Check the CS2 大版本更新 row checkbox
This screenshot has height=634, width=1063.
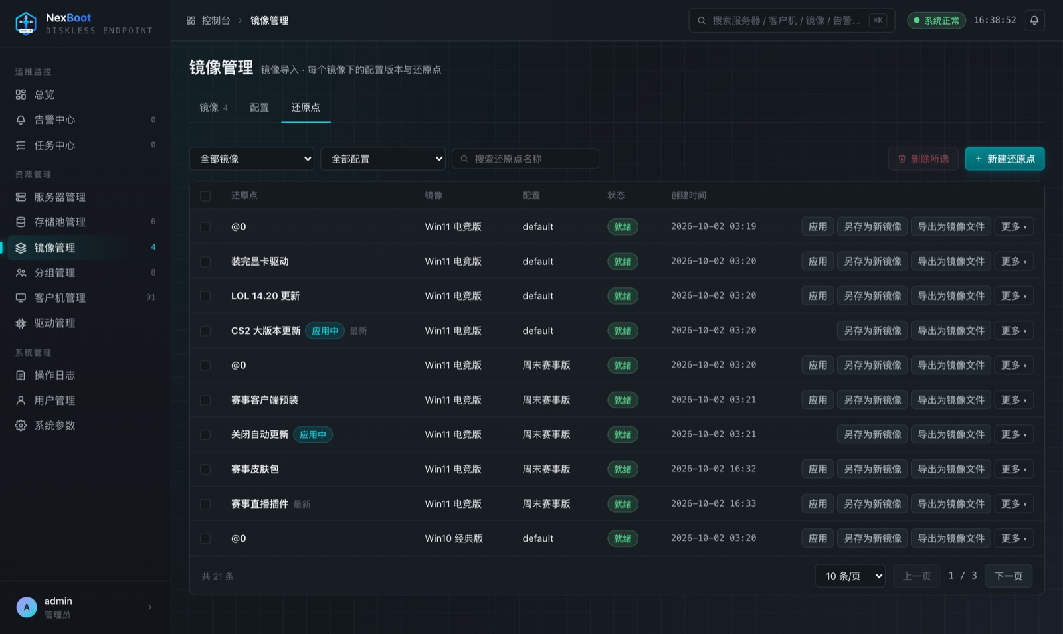click(205, 331)
